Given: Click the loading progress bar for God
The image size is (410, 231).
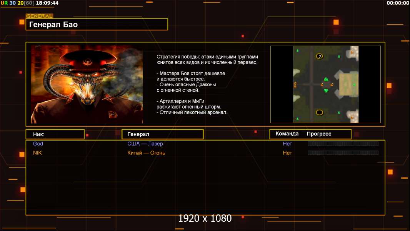Looking at the screenshot, I should (343, 143).
